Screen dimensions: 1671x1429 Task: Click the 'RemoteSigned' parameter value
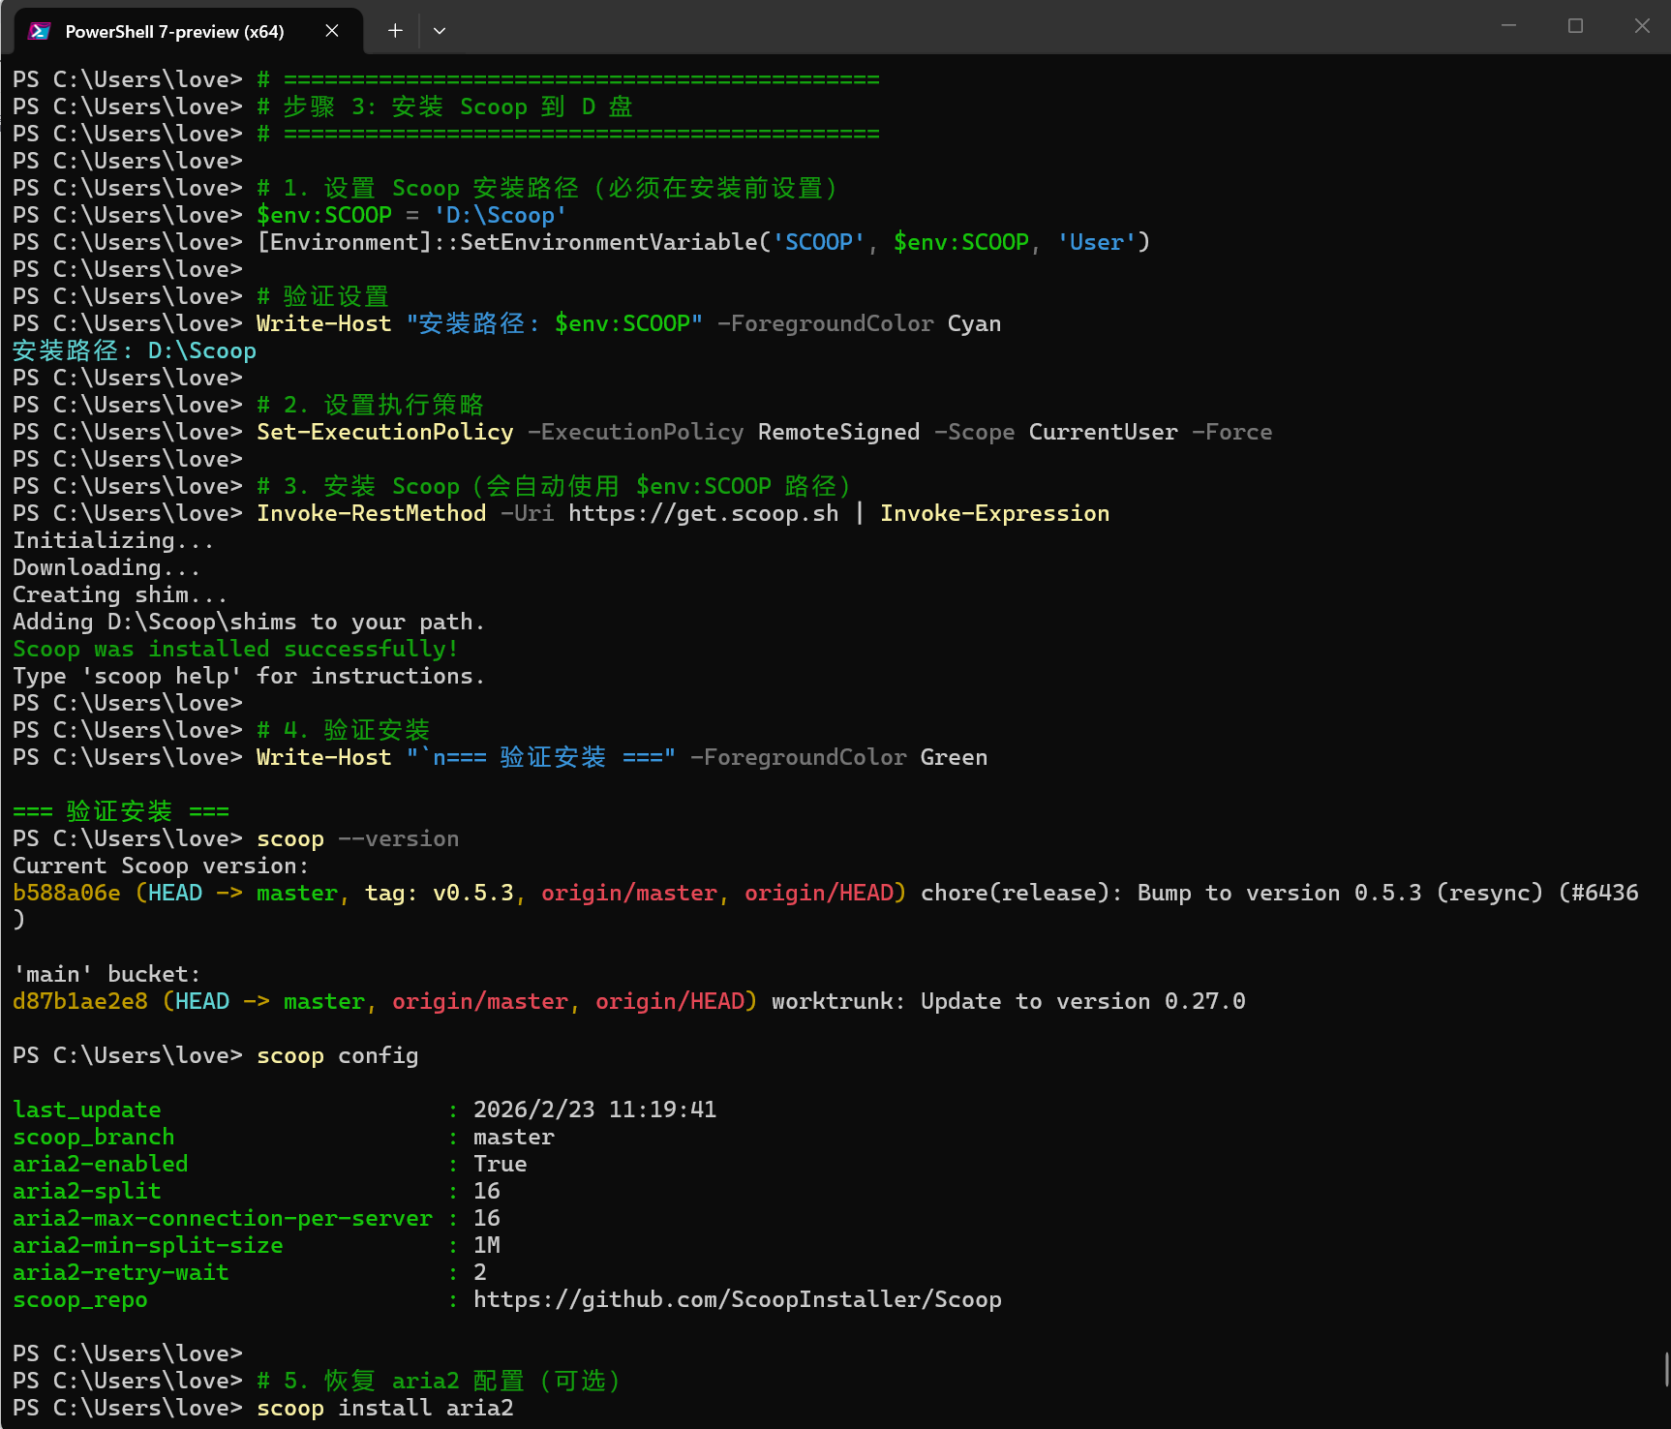(x=839, y=432)
